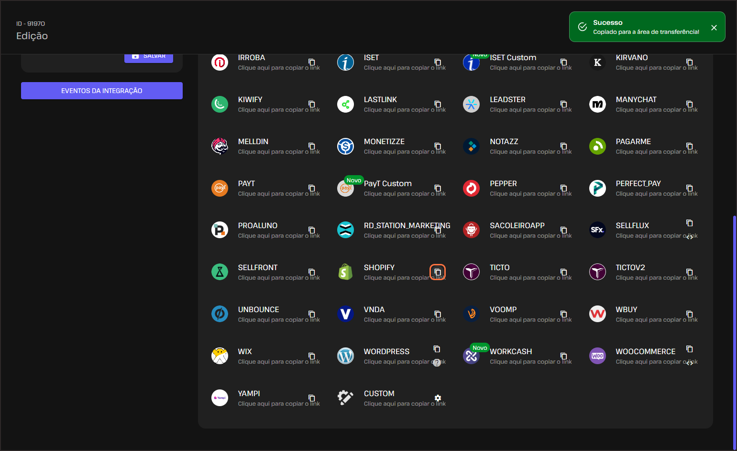Select the WORDPRESS logo
This screenshot has height=451, width=737.
(345, 356)
